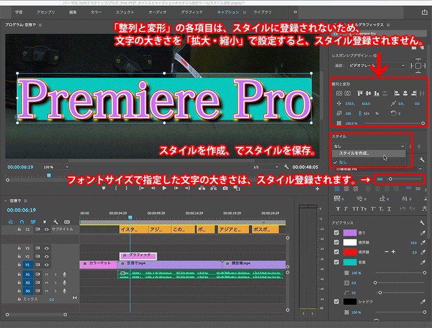The image size is (432, 328).
Task: Open Timeline display settings wrench
Action: (56, 222)
